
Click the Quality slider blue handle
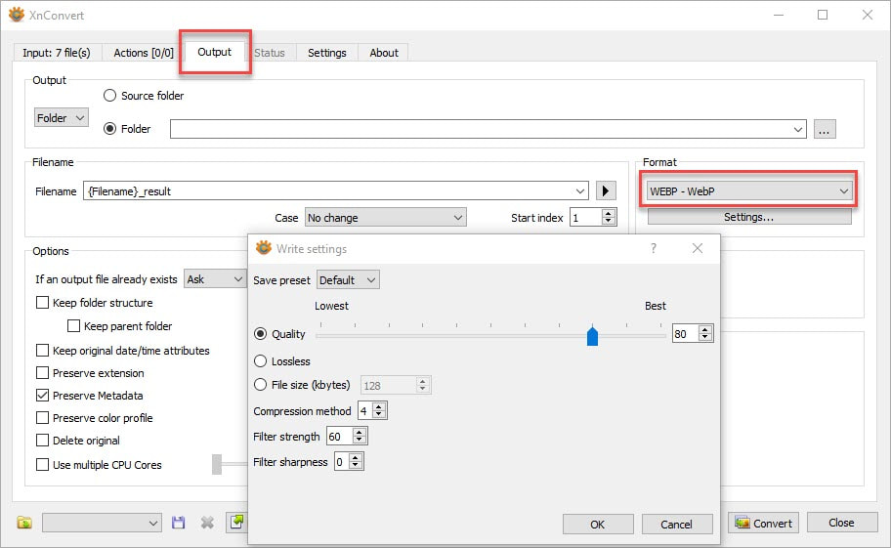point(592,336)
